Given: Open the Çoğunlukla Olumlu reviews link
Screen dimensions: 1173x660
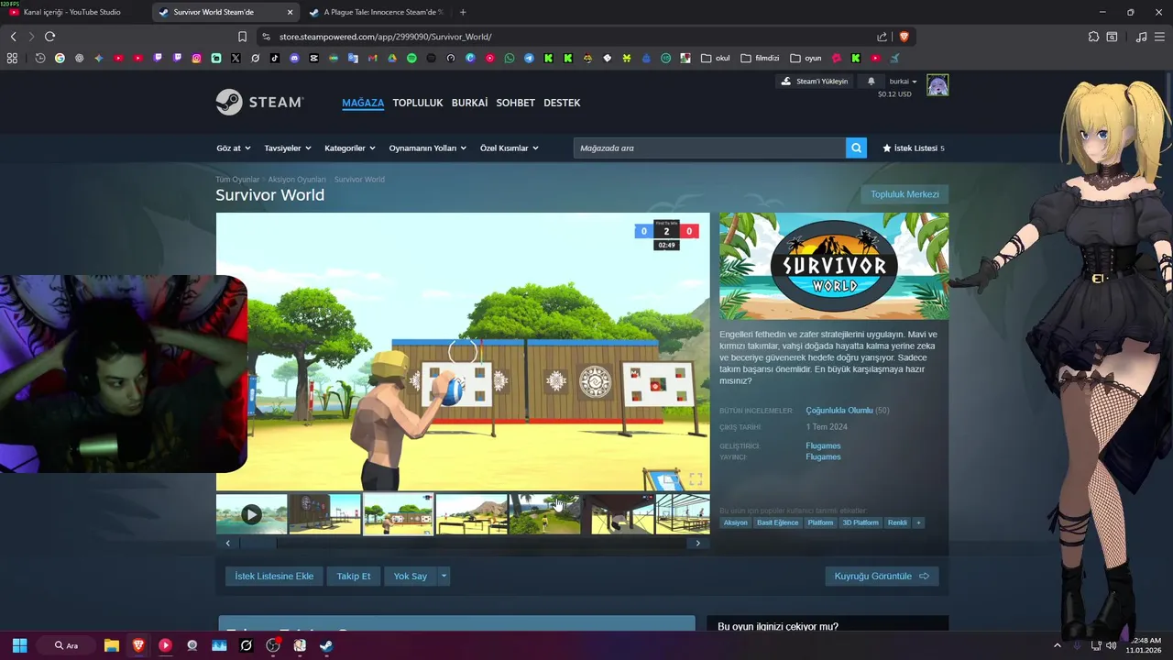Looking at the screenshot, I should click(839, 411).
